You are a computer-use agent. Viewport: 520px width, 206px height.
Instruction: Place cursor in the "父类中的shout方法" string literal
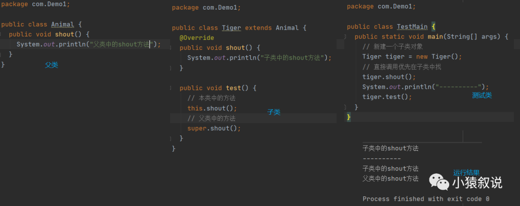pos(121,44)
